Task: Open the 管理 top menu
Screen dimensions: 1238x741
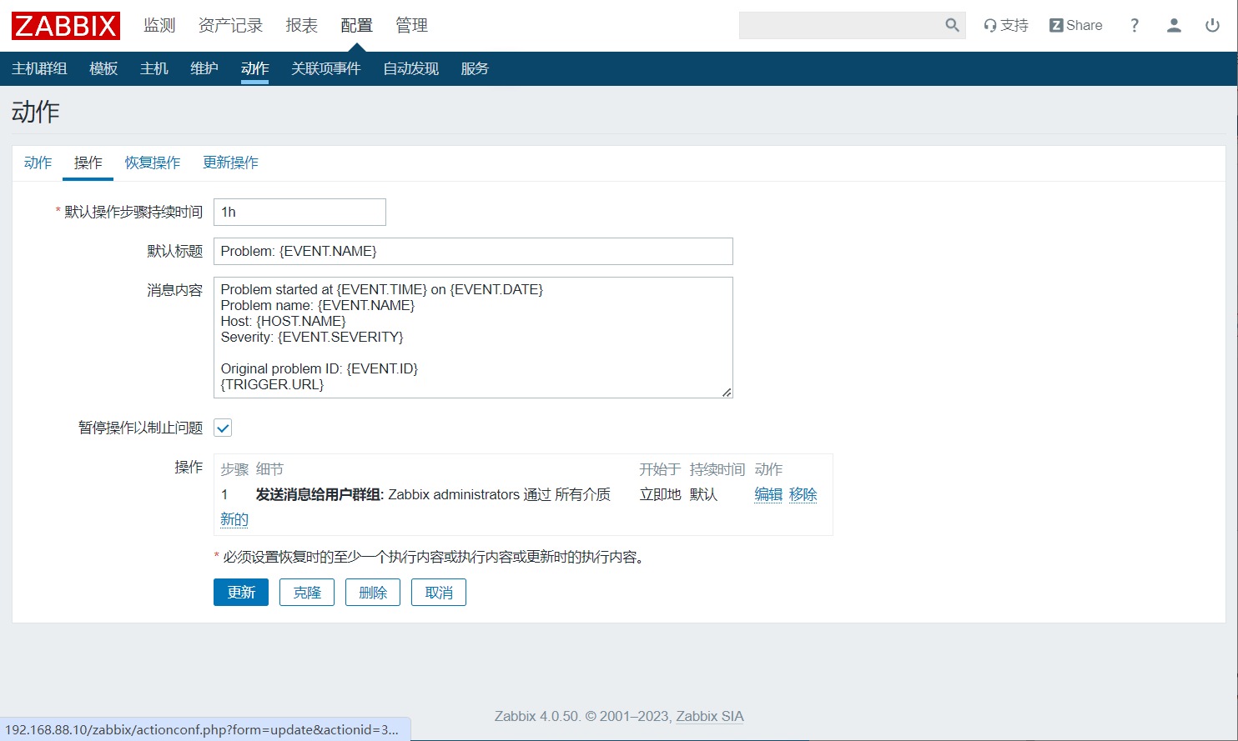Action: (x=411, y=26)
